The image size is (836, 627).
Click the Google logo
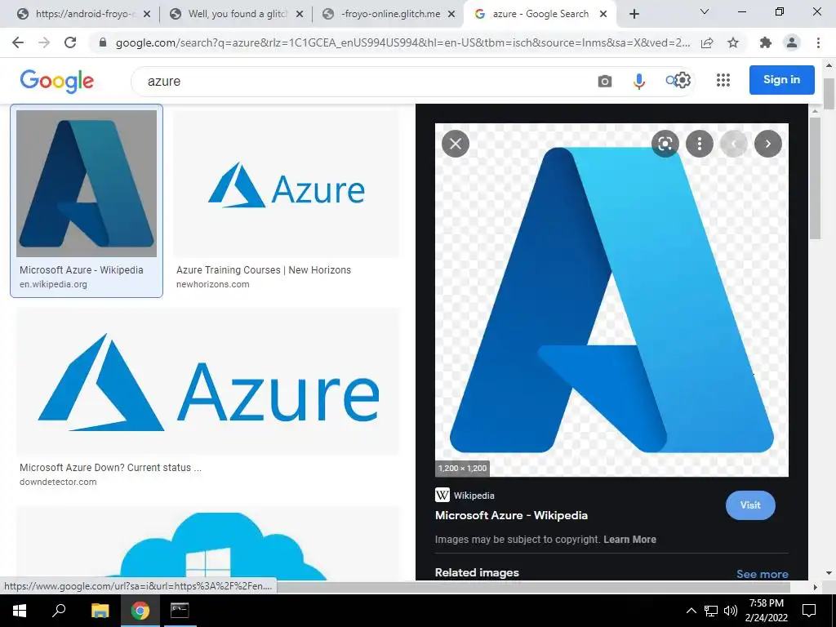pos(57,81)
